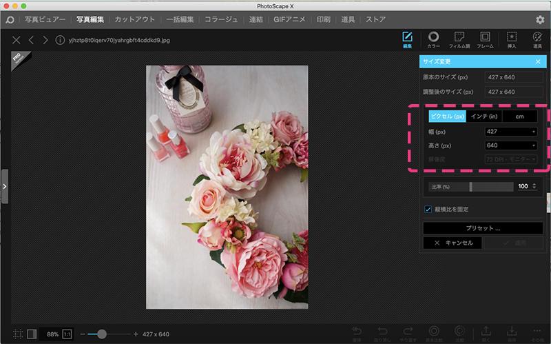Click the 比率 value field showing 100
The image size is (551, 344).
tap(523, 186)
